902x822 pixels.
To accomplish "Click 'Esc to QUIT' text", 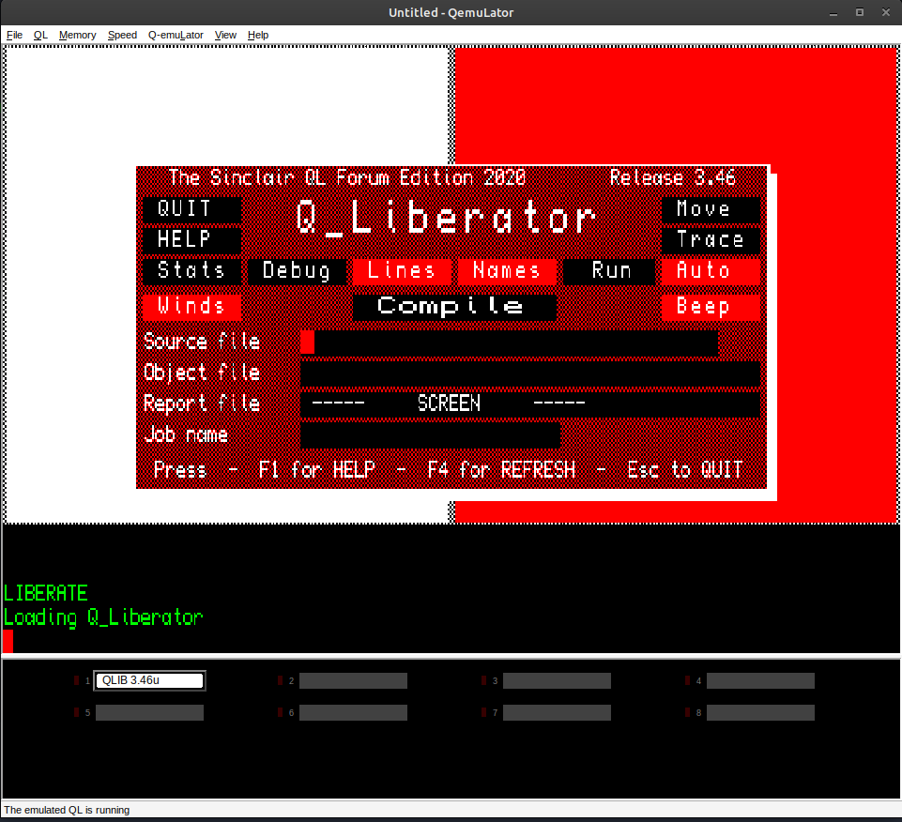I will click(x=684, y=470).
